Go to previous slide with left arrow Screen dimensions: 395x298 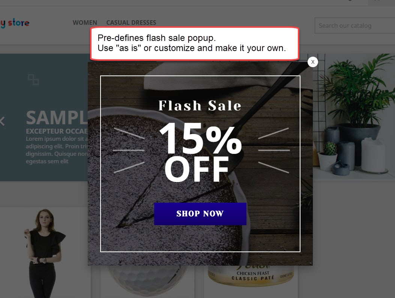coord(2,121)
